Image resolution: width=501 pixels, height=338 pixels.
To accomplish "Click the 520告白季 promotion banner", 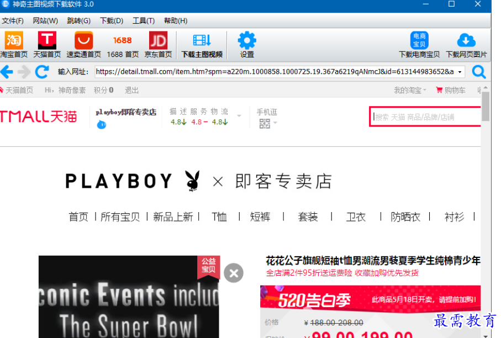I will pyautogui.click(x=370, y=299).
